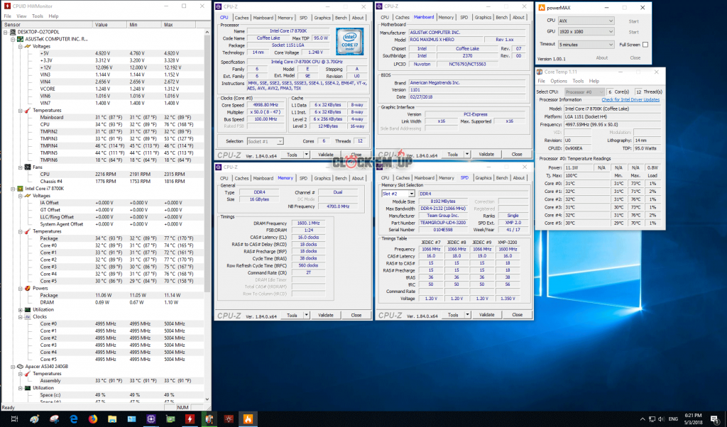Switch to the Caches tab in the top-left CPU-Z window
The height and width of the screenshot is (427, 727).
241,17
